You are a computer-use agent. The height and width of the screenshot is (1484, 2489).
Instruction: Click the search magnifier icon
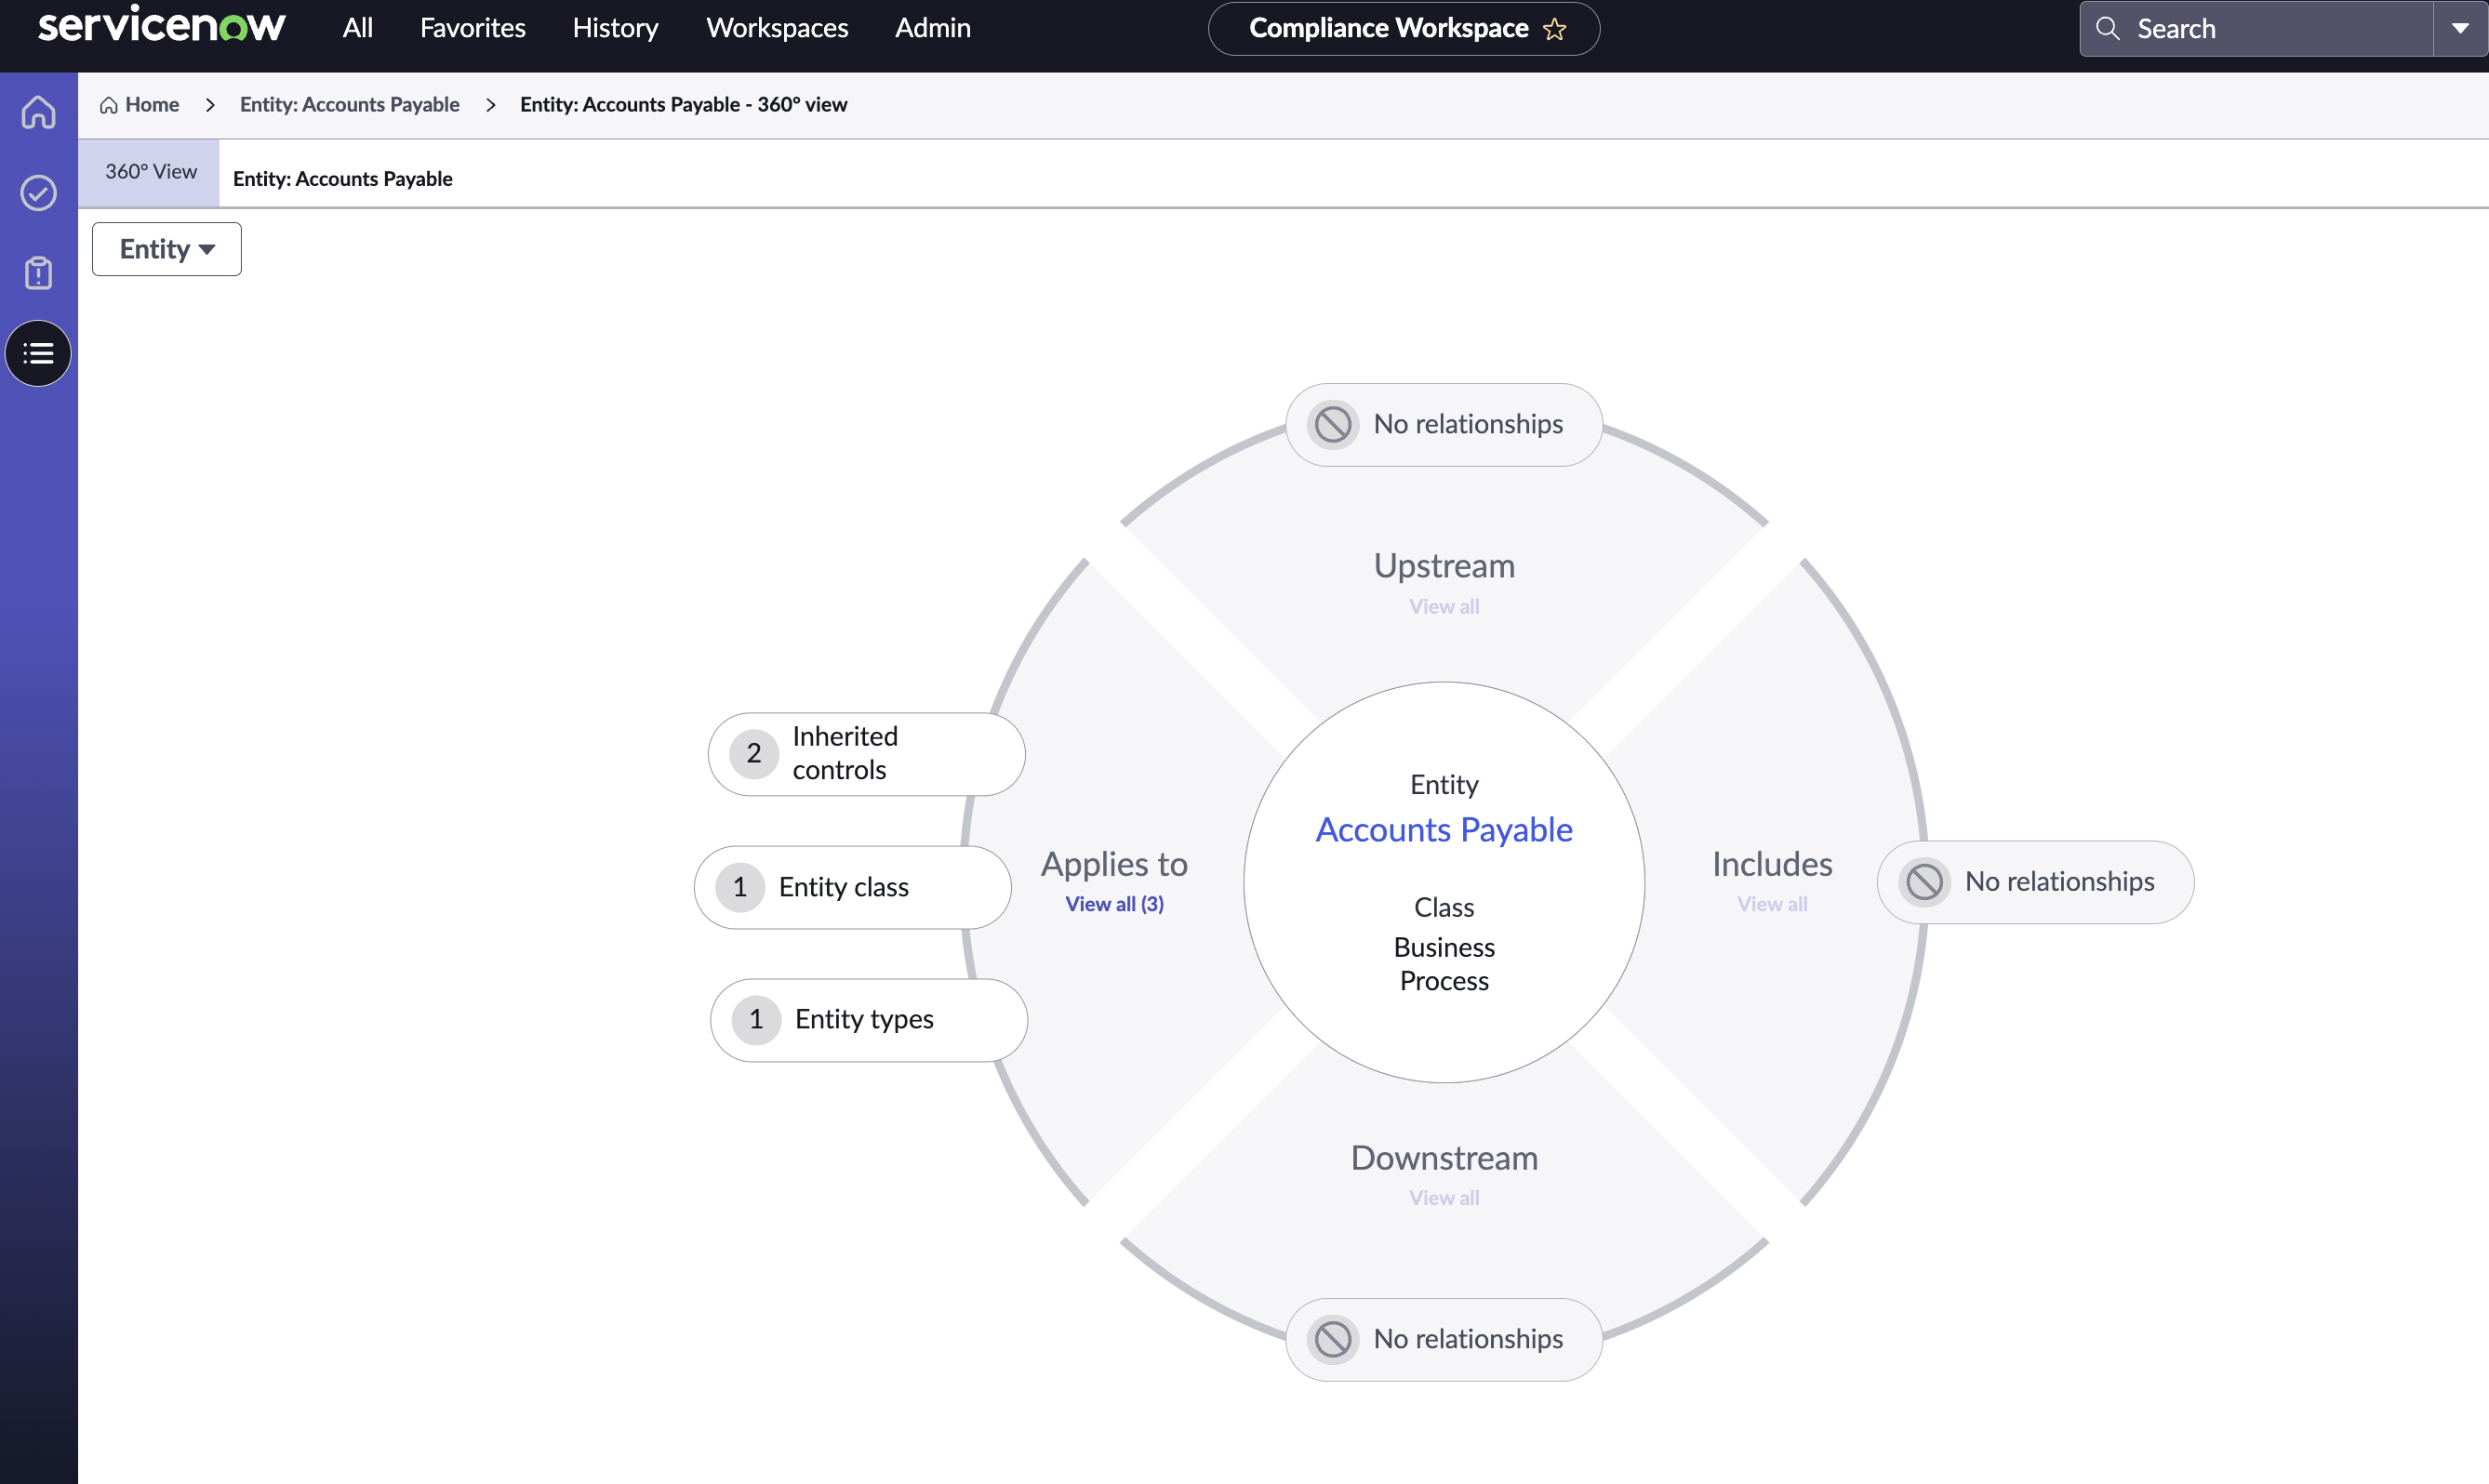[2107, 28]
